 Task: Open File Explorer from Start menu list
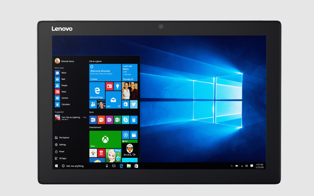[62, 138]
